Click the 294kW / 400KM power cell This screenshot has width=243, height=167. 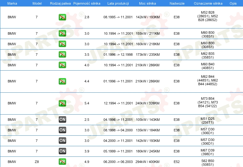point(147,162)
